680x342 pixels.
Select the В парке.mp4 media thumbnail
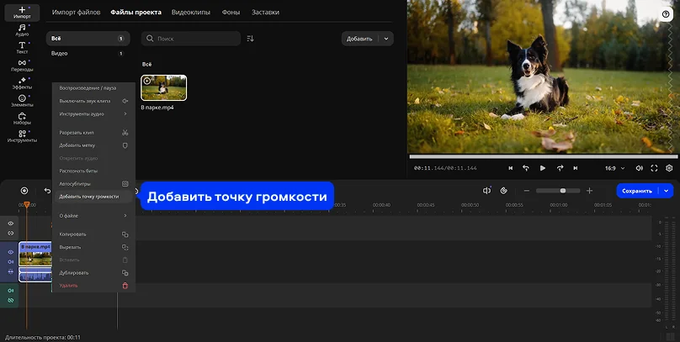click(x=164, y=88)
